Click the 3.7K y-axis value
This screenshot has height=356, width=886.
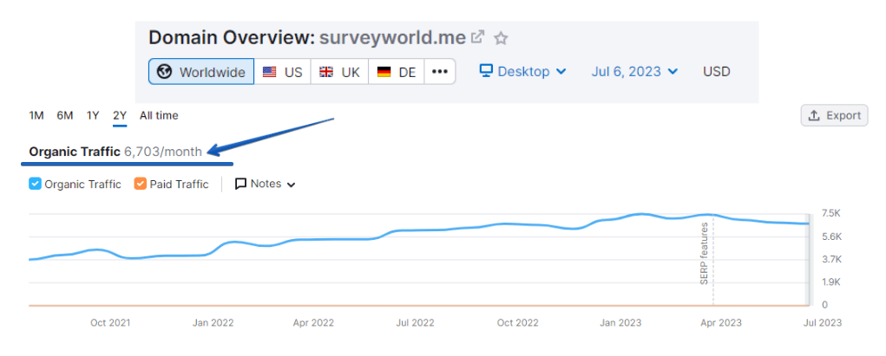(x=831, y=260)
